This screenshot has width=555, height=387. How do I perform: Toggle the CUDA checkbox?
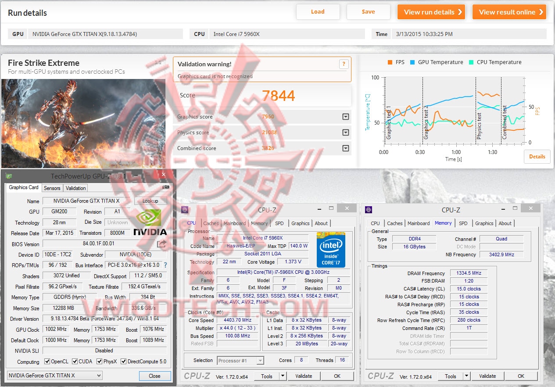[75, 362]
